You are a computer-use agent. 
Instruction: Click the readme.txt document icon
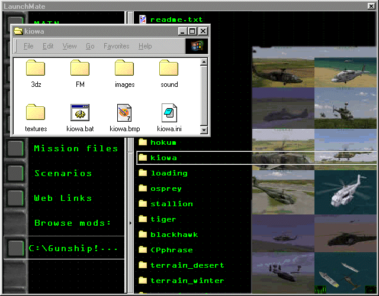tap(143, 19)
